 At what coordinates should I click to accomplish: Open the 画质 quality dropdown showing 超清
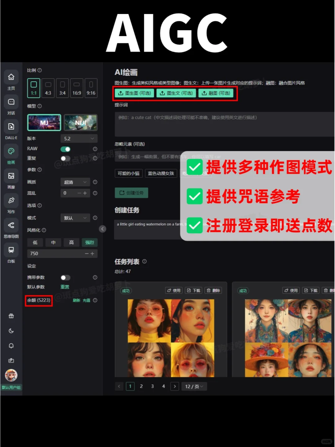[x=75, y=182]
